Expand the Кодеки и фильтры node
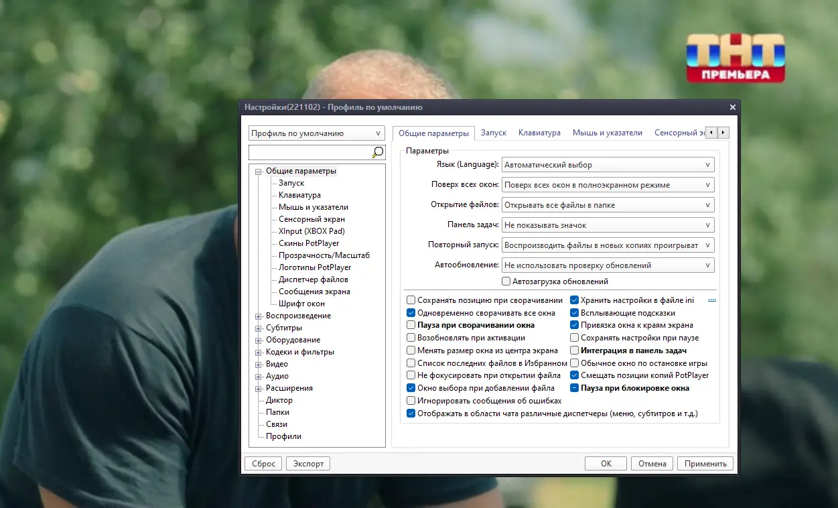Viewport: 838px width, 508px height. point(258,353)
